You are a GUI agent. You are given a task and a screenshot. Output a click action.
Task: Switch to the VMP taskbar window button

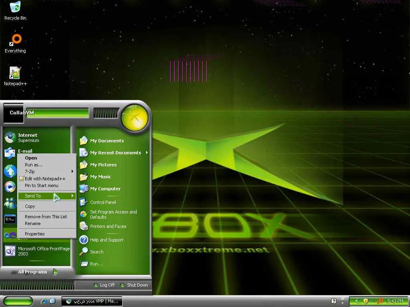[92, 301]
